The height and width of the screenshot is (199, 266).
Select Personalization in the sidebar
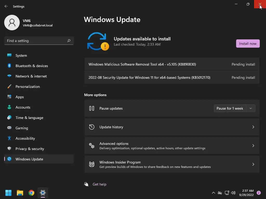tap(28, 87)
